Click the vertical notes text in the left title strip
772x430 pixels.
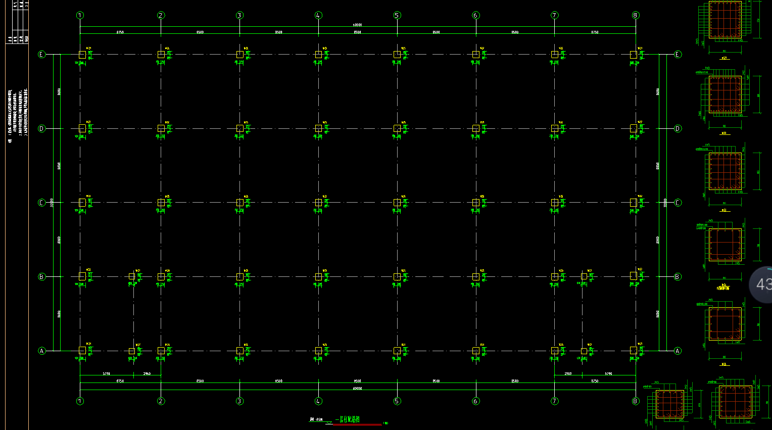pos(17,116)
